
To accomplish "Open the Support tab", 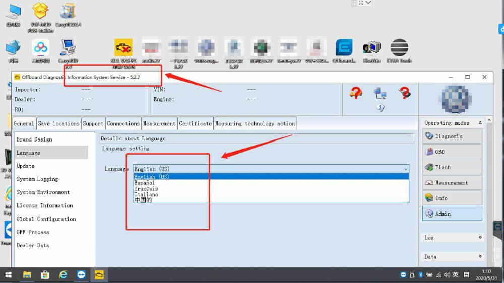I will click(x=93, y=124).
